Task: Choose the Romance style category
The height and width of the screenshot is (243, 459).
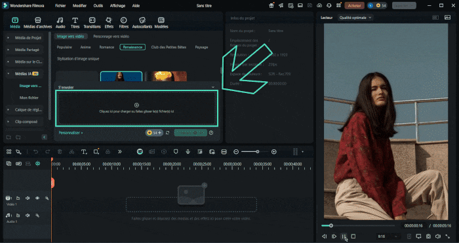Action: (x=106, y=47)
